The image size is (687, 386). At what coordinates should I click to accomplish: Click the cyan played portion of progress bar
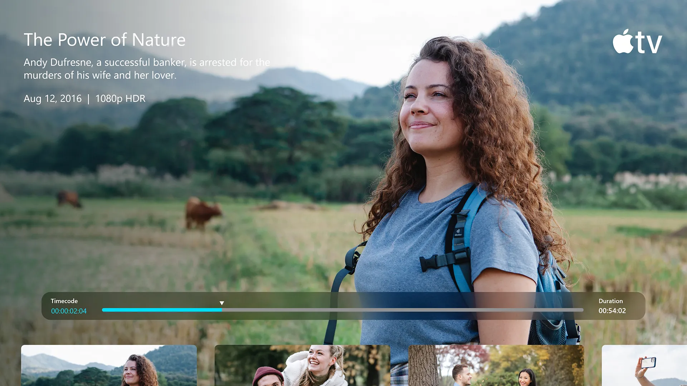coord(162,310)
